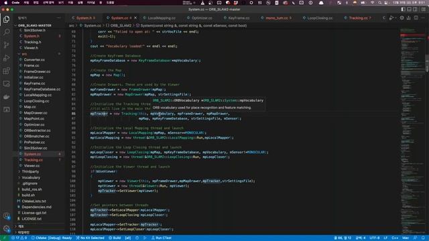Expand the Timeline section at sidebar bottom
Screen dimensions: 429x241
23,232
